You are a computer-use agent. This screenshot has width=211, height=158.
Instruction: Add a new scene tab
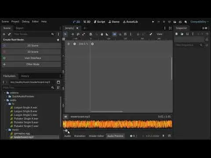84,28
